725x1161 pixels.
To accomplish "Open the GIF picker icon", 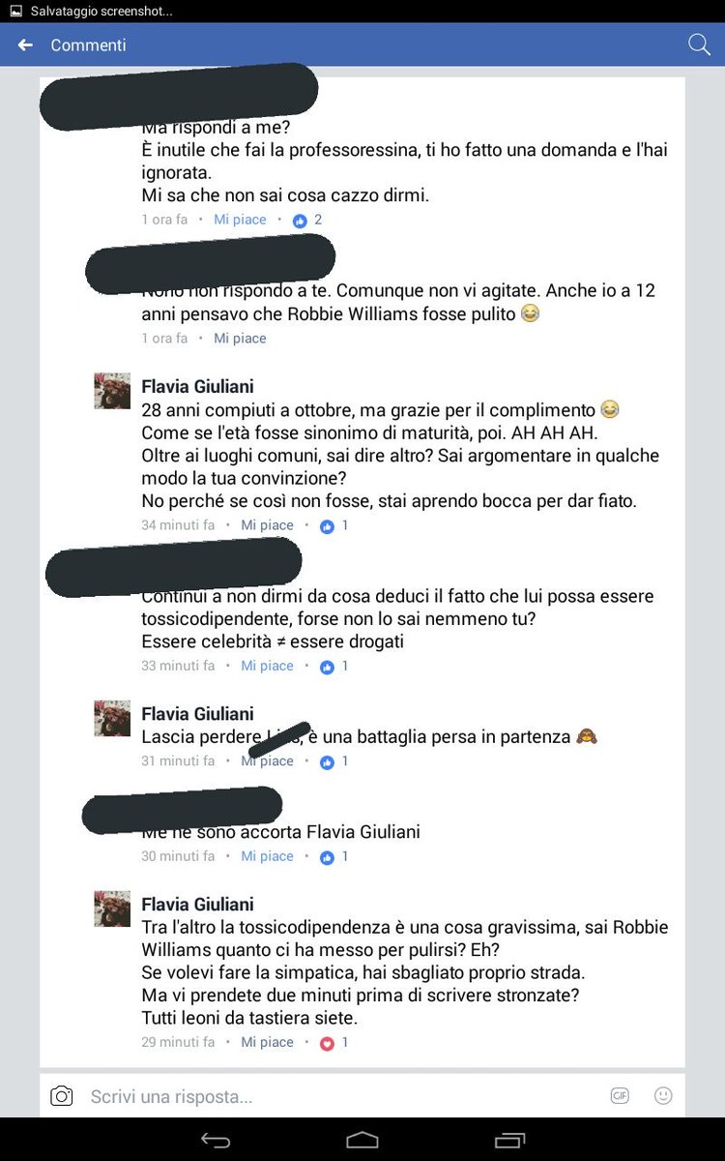I will click(620, 1096).
